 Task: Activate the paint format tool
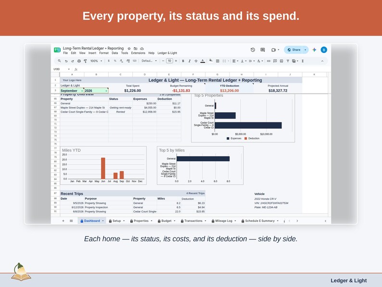tap(85, 61)
